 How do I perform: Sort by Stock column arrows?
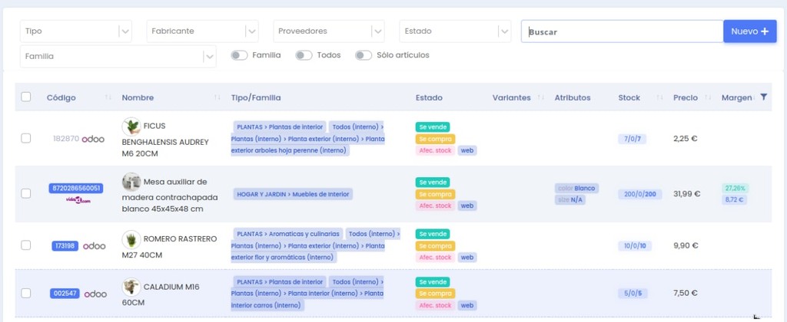659,97
